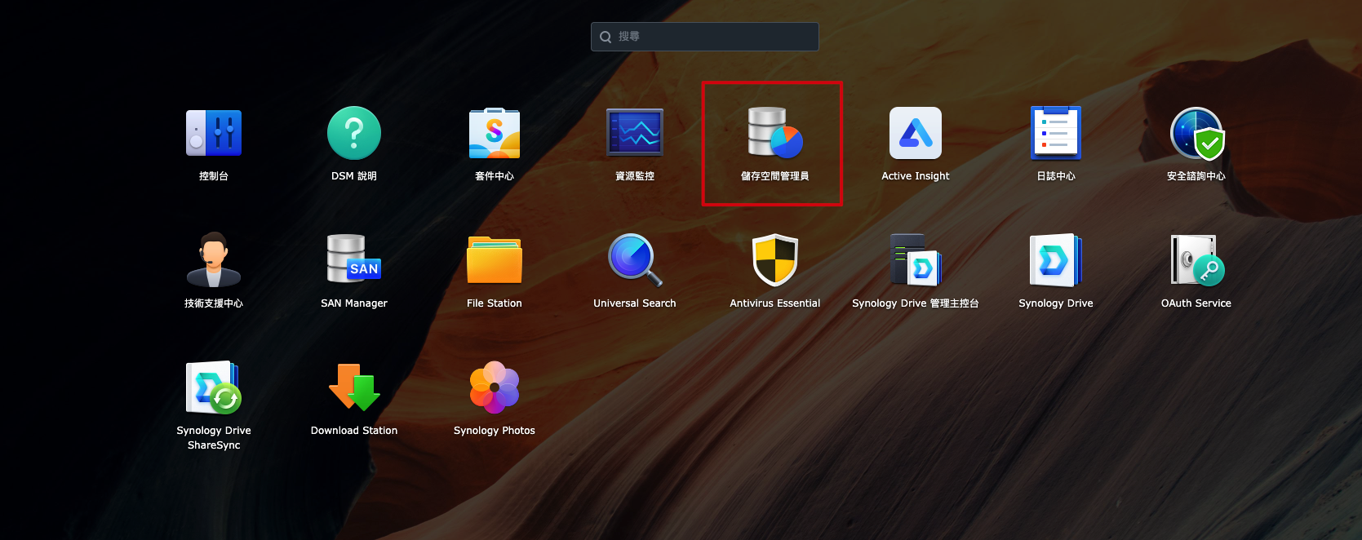Open Download Station
1362x540 pixels.
point(354,388)
